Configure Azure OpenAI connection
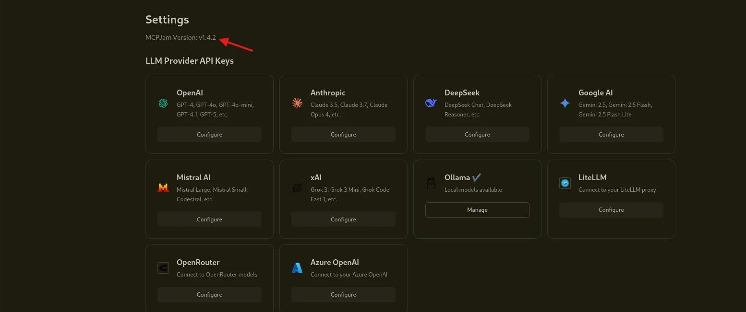 (343, 294)
